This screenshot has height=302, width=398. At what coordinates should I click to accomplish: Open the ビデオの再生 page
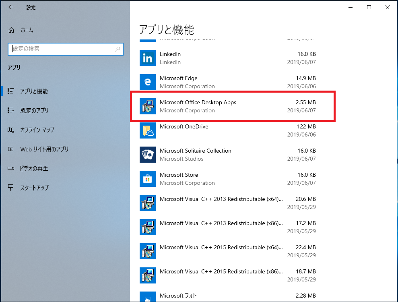(66, 168)
